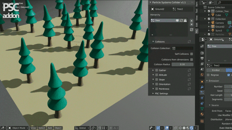Toggle X-ray in the viewport header

[x=175, y=128]
